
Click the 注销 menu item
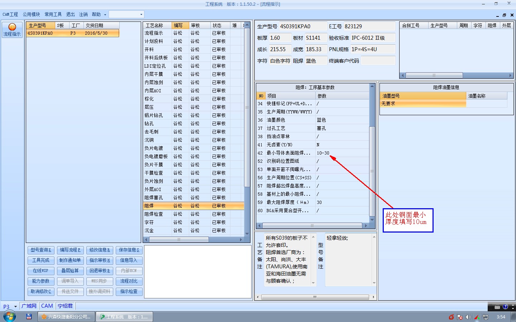point(83,14)
